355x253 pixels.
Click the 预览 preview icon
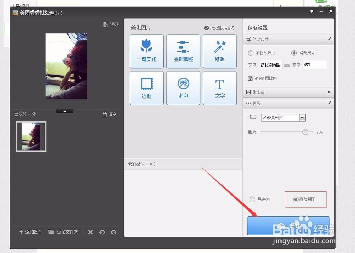click(110, 24)
